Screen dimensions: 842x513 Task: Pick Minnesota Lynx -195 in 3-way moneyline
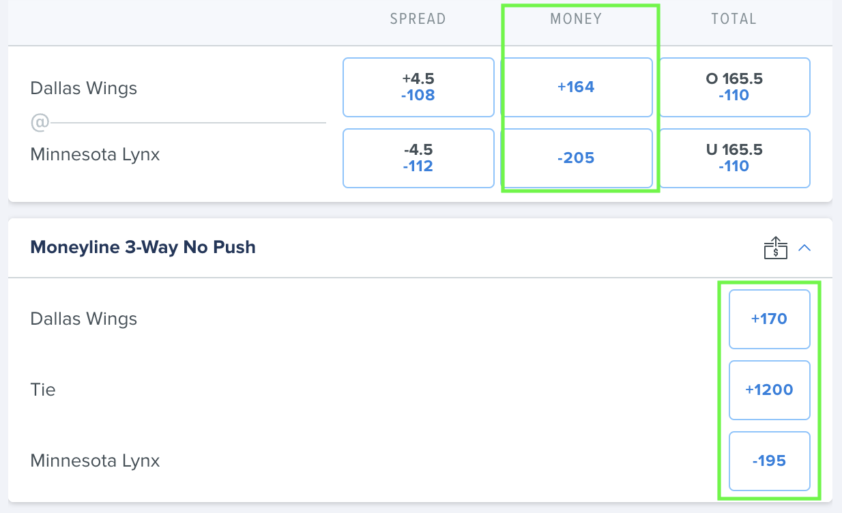tap(769, 460)
